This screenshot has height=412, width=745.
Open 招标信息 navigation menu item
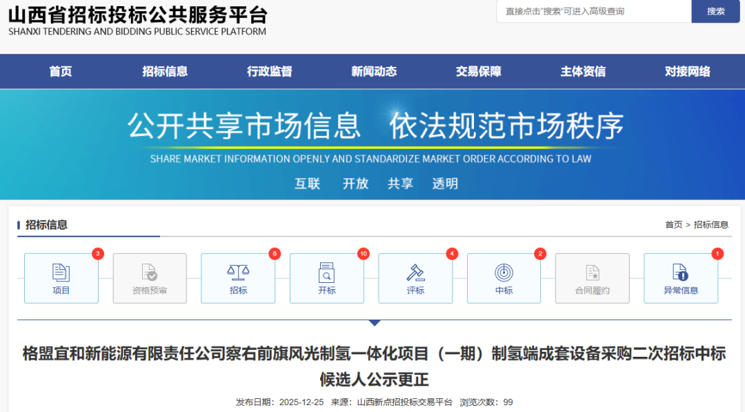(165, 71)
